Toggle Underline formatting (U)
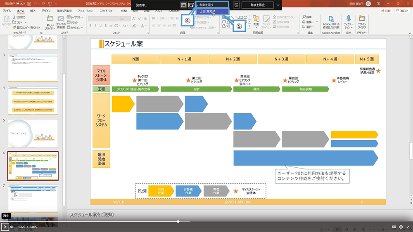413x232 pixels. (x=101, y=26)
